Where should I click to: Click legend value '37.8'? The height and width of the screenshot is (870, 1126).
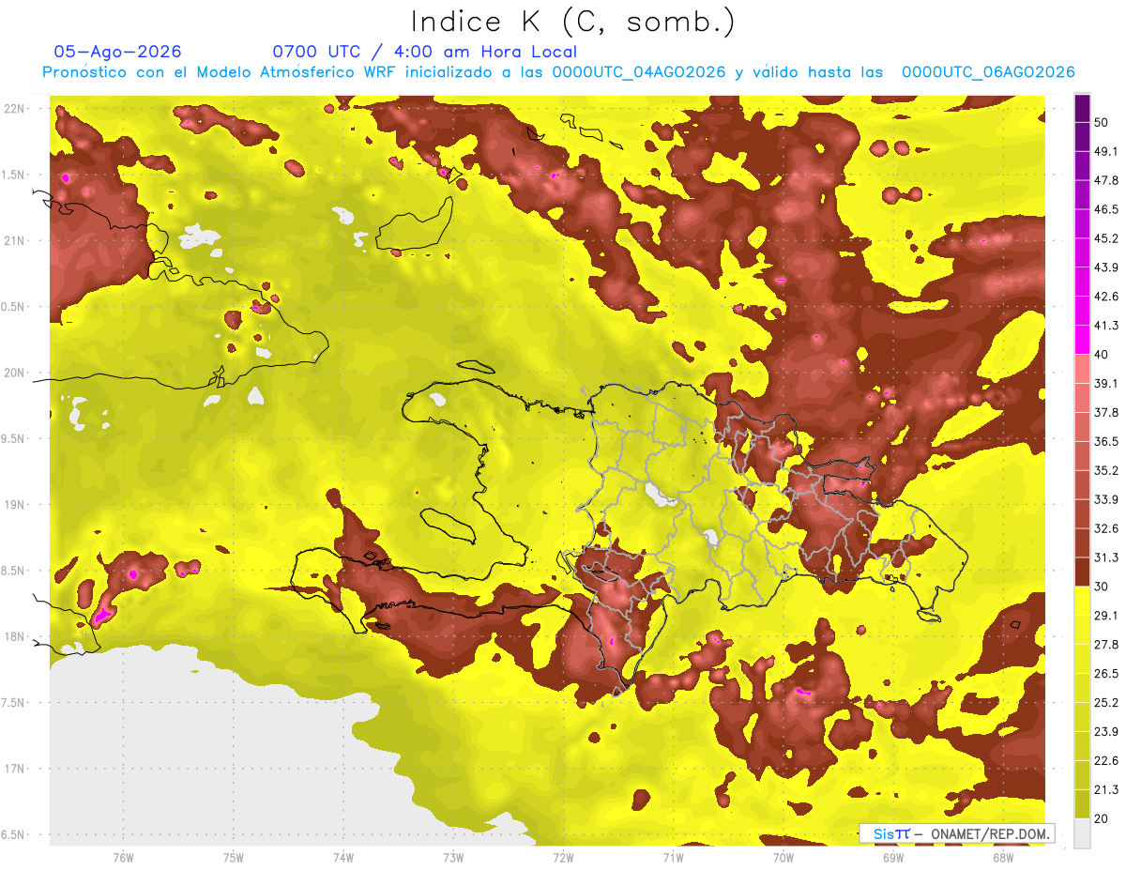[1105, 412]
